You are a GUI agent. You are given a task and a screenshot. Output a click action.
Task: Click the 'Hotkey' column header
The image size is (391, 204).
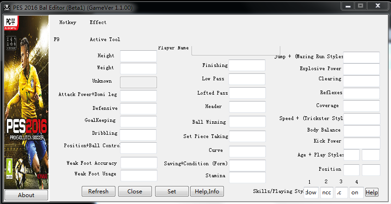(68, 23)
